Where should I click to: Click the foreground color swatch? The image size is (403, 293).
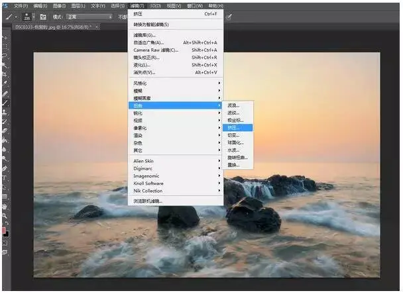click(x=3, y=230)
